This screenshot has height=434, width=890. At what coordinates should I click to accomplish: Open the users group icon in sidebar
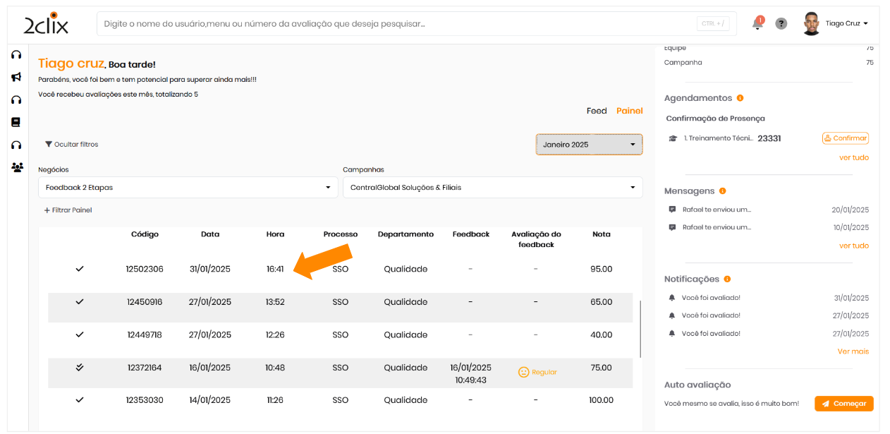click(17, 167)
